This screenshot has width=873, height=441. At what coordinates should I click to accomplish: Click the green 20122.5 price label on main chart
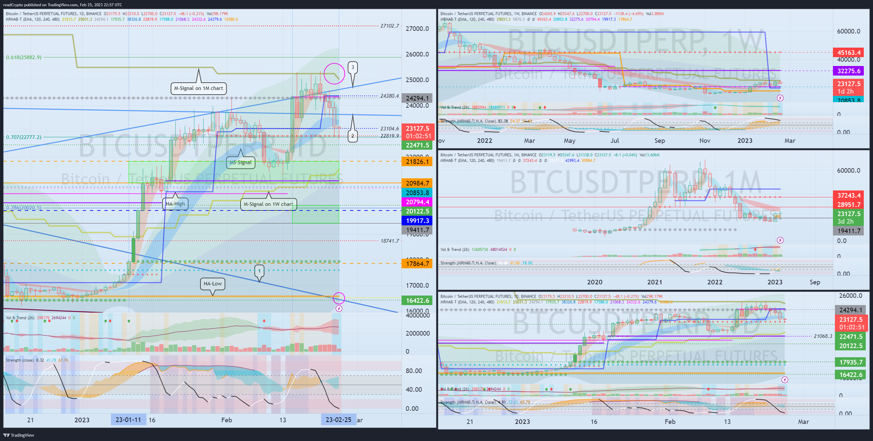point(417,211)
